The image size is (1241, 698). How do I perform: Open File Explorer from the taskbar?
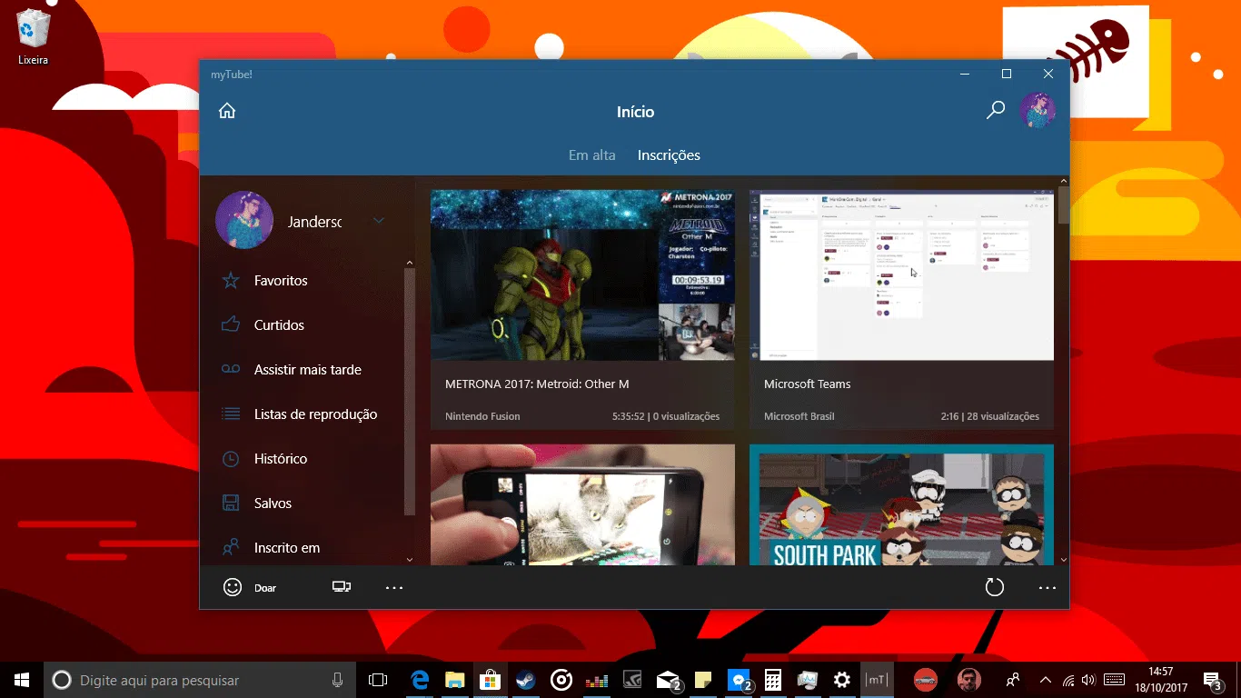[x=455, y=680]
